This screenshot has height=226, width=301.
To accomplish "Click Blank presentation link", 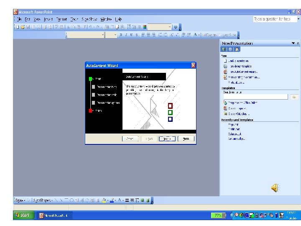I will point(238,61).
